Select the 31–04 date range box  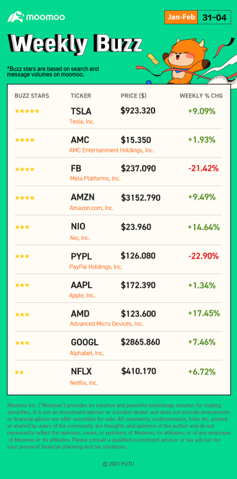[x=215, y=17]
